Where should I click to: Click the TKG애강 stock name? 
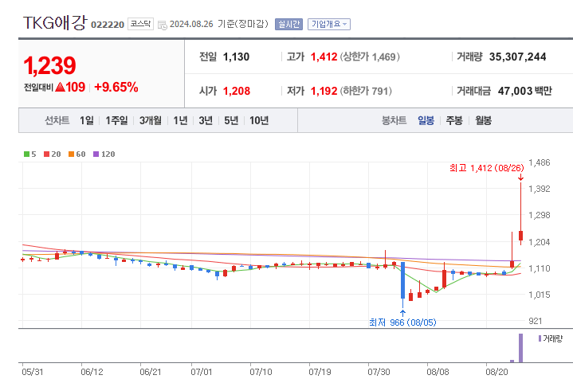click(x=55, y=22)
